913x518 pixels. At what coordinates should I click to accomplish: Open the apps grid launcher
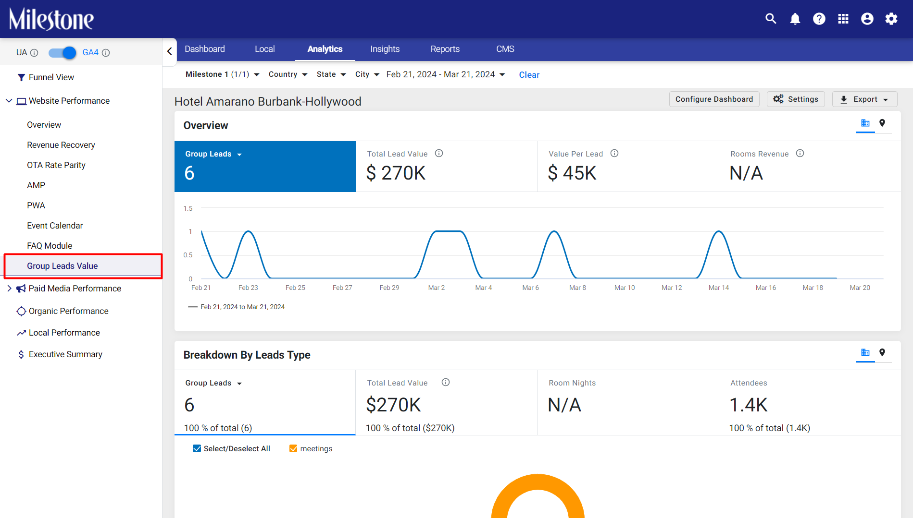(843, 19)
